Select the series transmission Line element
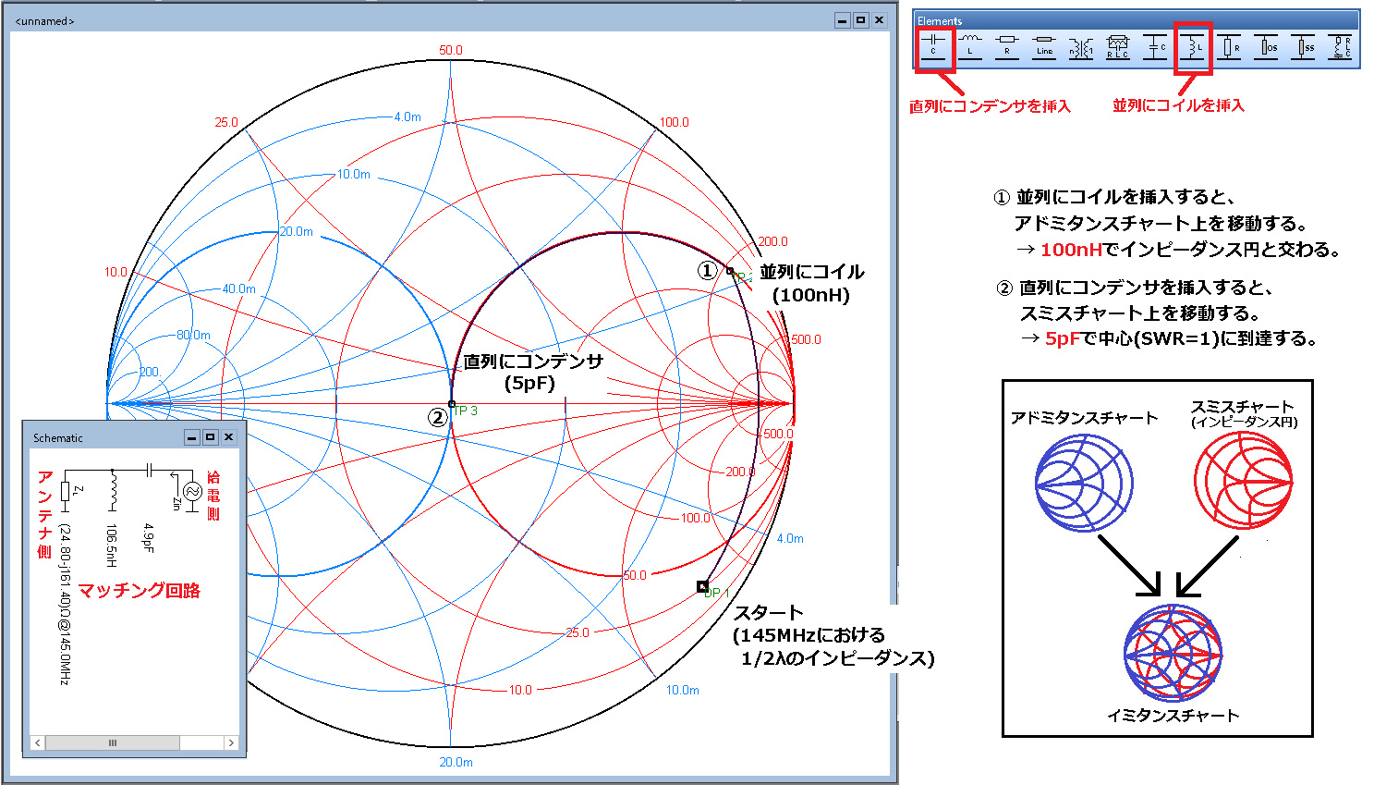Screen dimensions: 1374x785 click(1044, 46)
